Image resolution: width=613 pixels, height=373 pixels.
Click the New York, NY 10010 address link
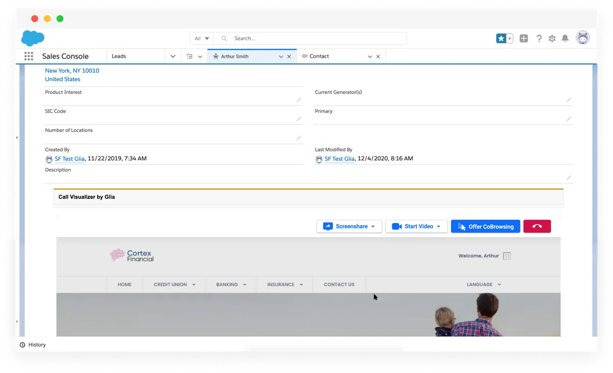[x=72, y=71]
